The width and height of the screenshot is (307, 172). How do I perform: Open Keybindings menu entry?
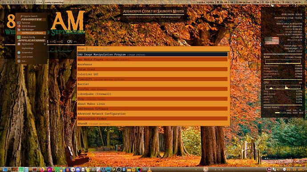pos(31,48)
